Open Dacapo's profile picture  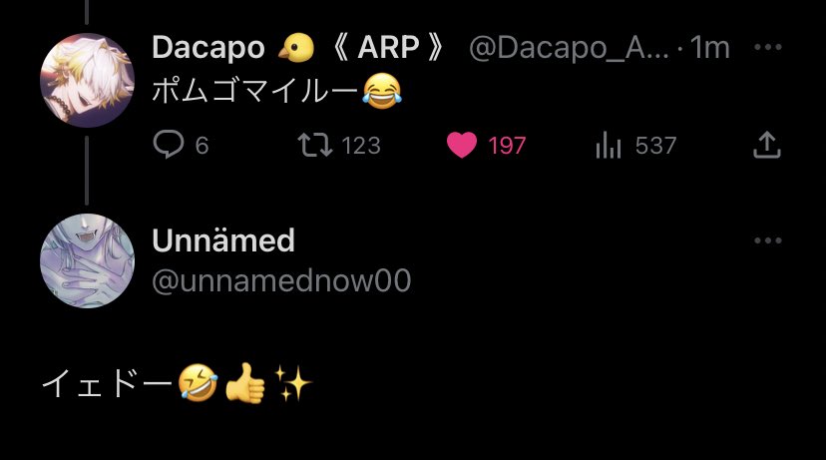[88, 80]
